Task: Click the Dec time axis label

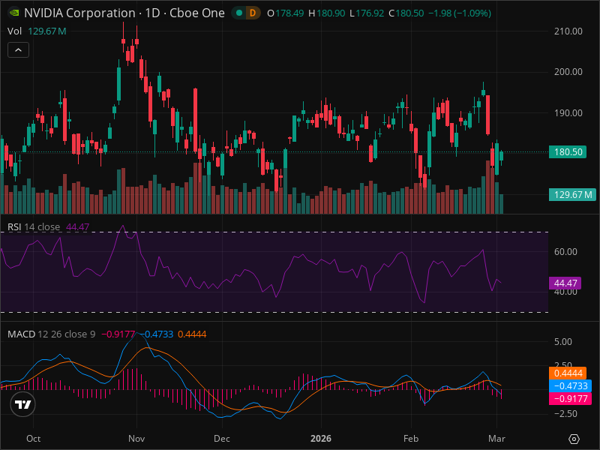Action: [222, 439]
